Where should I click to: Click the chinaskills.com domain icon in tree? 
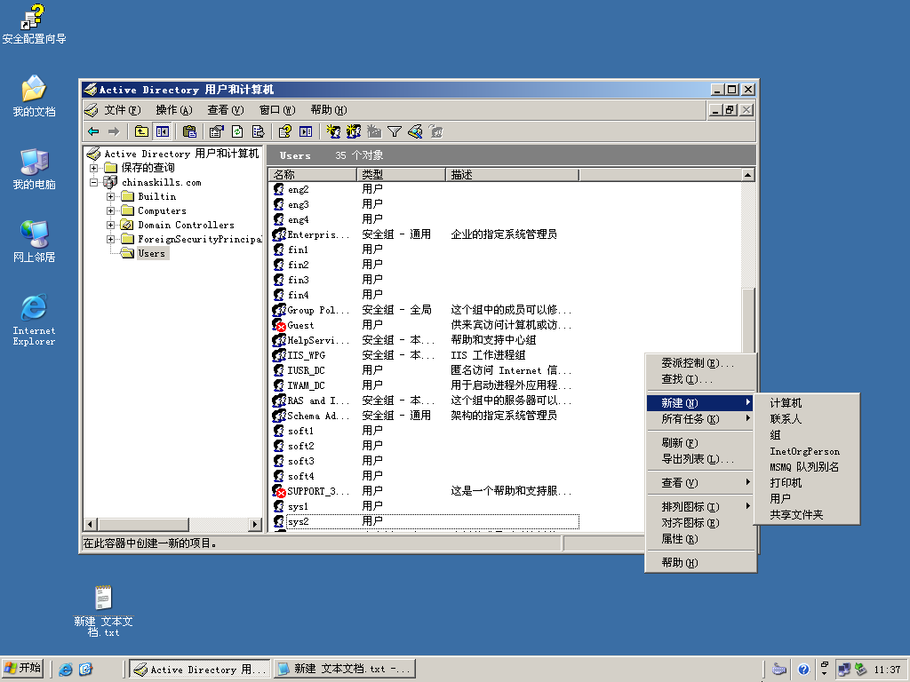click(109, 182)
